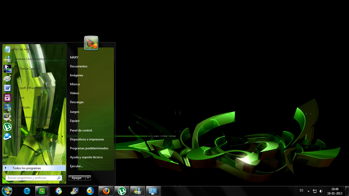
Task: Click the Windows Start orb
Action: pos(7,191)
